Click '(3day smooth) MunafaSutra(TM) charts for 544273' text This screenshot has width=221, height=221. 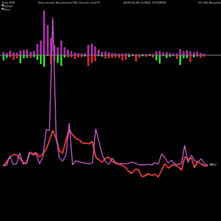point(69,3)
